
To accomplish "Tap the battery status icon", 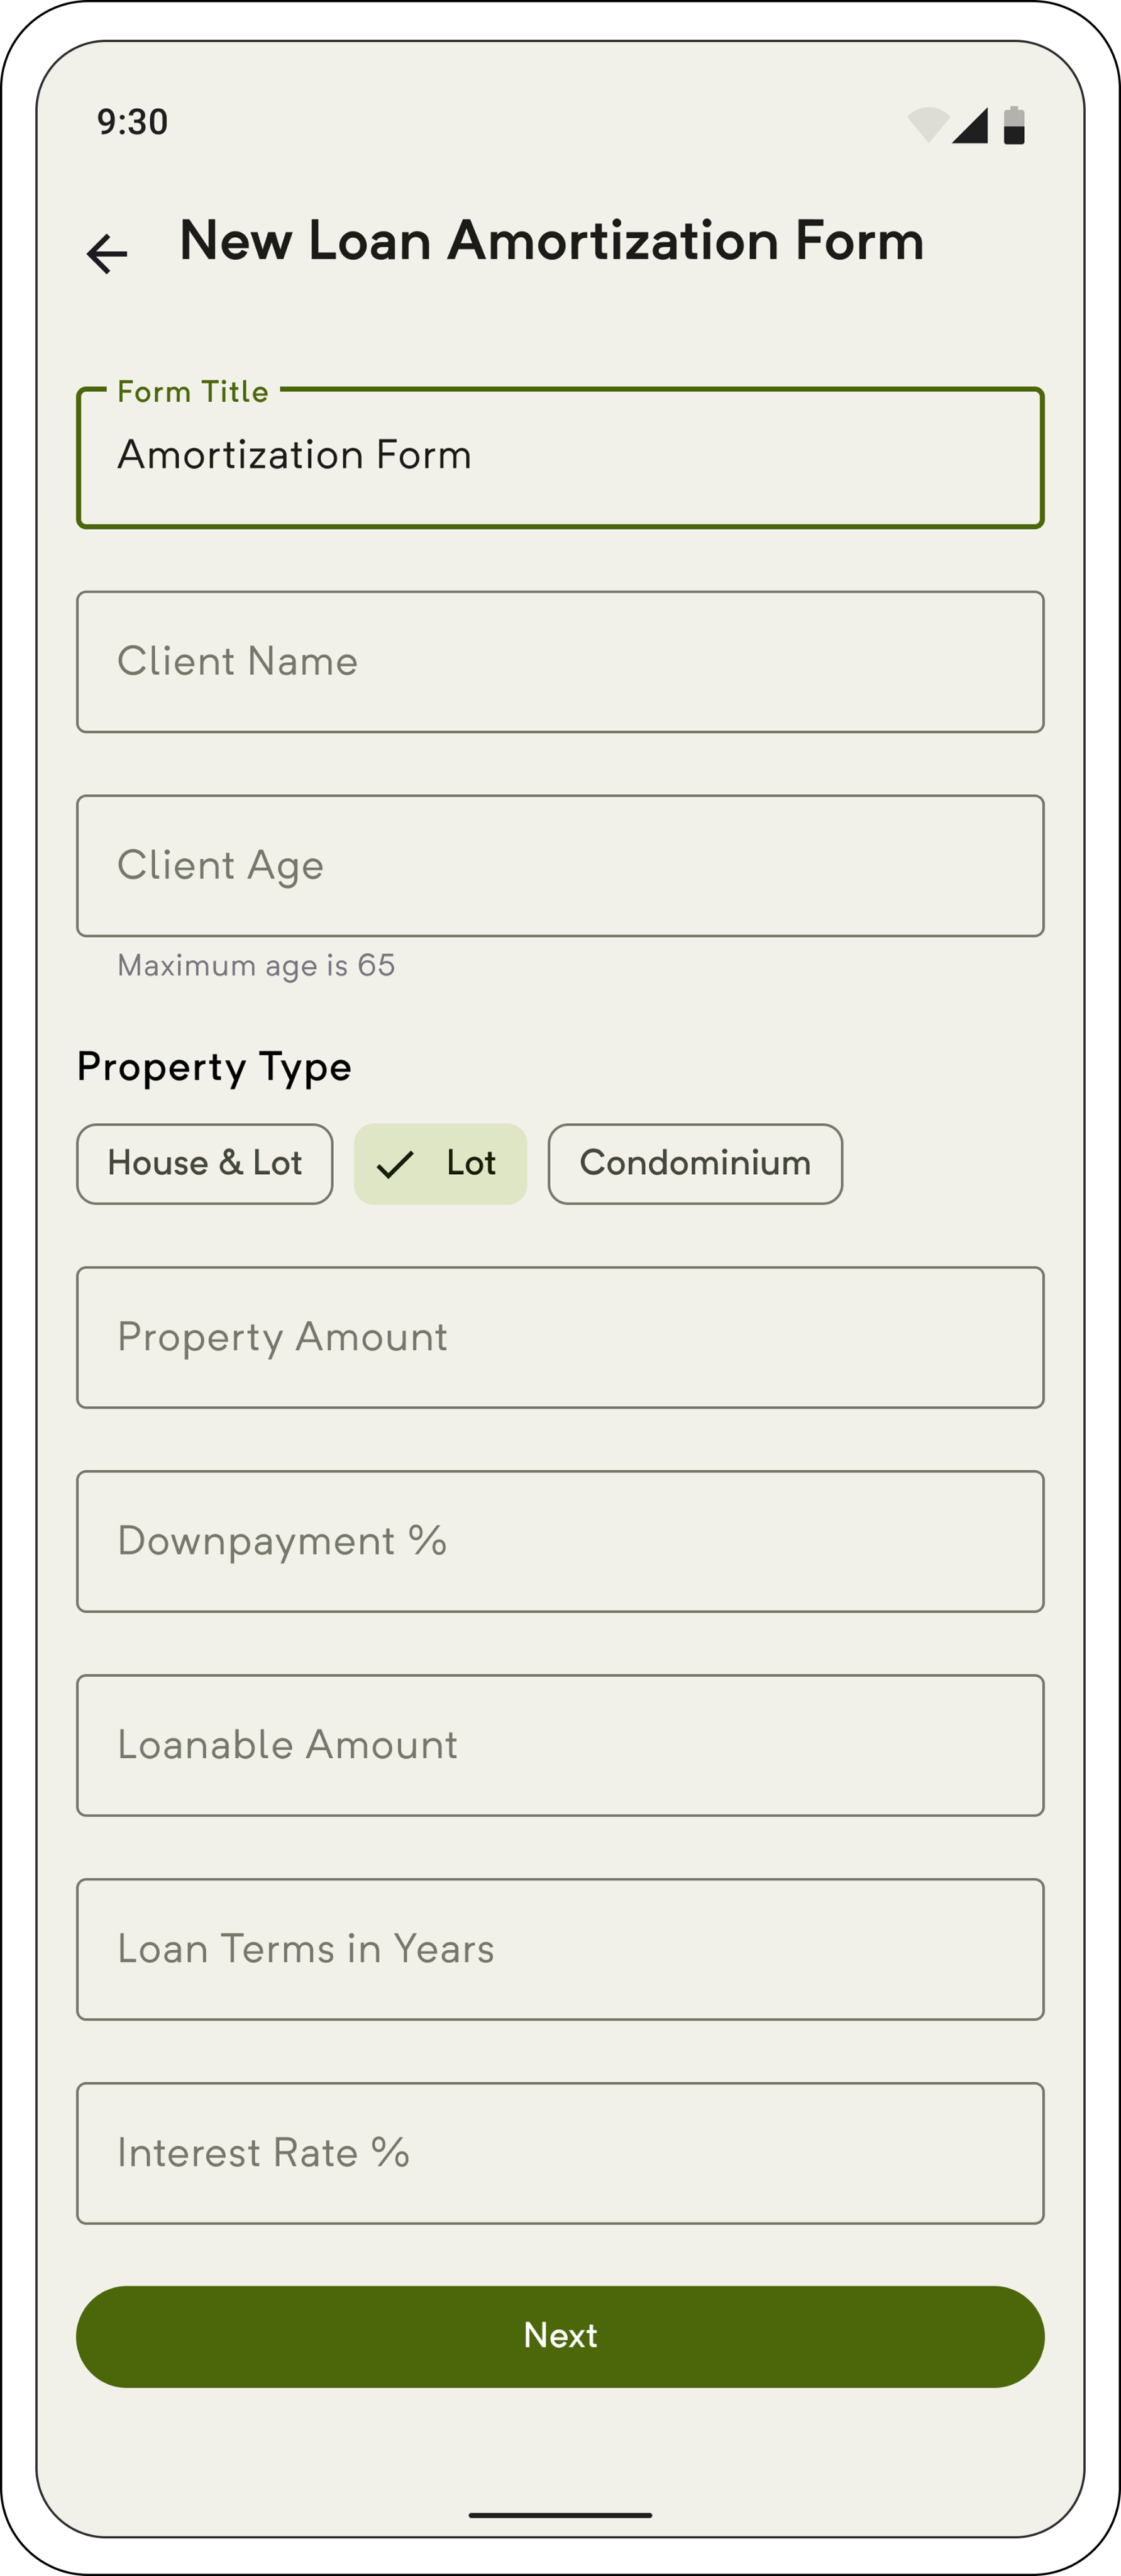I will 1014,125.
